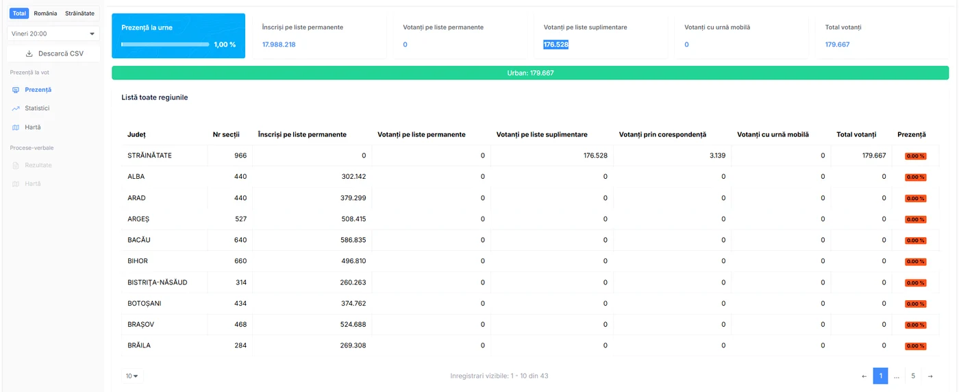Select the ALBA row name
This screenshot has width=959, height=392.
(136, 177)
